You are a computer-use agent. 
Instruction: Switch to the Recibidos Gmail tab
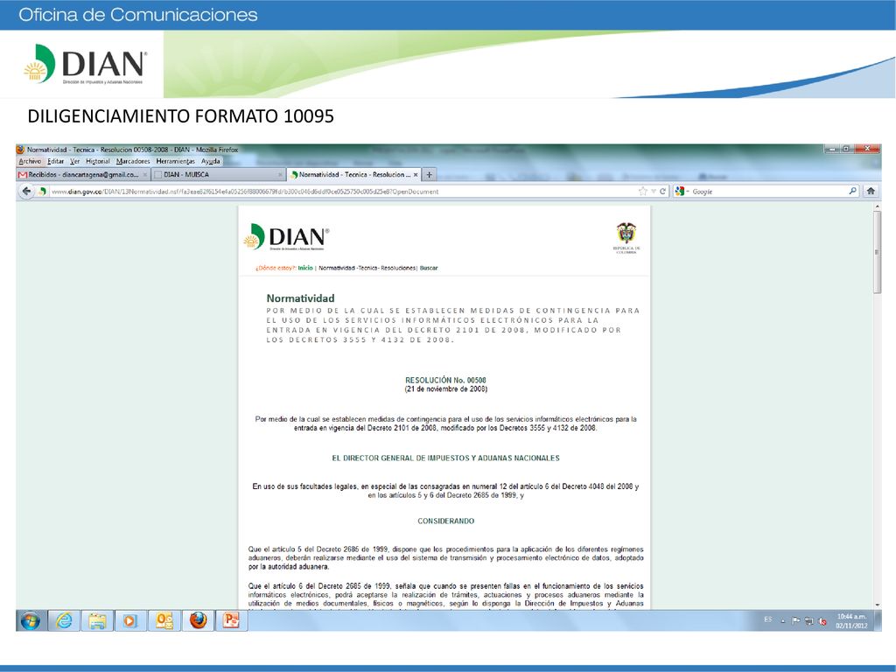[83, 175]
